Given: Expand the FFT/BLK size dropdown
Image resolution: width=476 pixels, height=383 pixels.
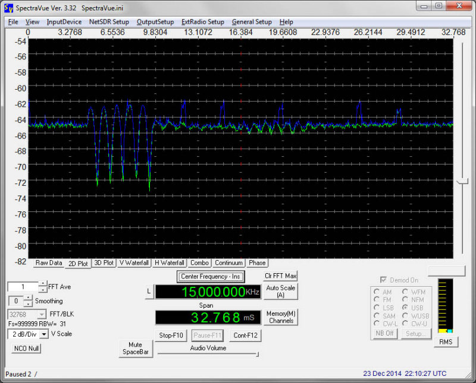Looking at the screenshot, I should coord(42,314).
